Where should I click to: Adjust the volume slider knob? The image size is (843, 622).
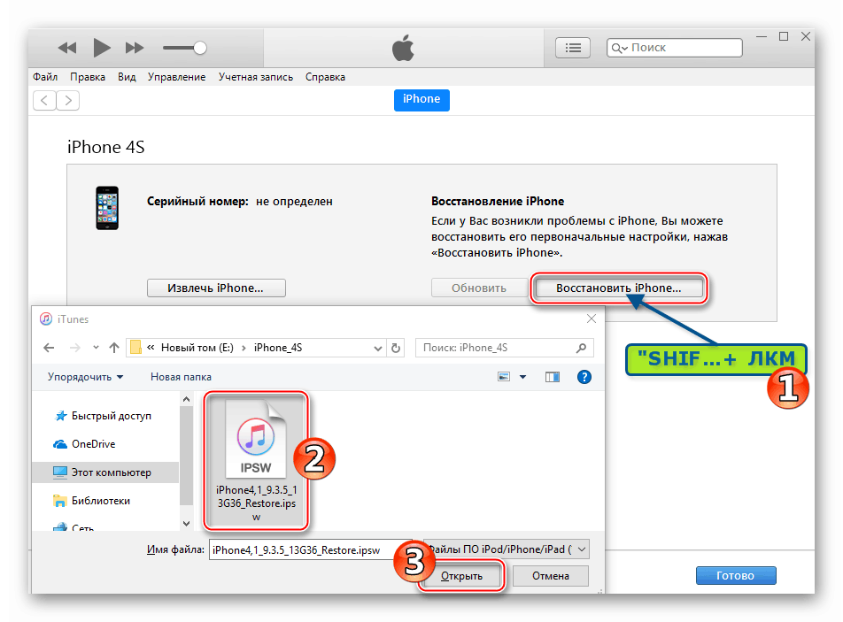[200, 48]
